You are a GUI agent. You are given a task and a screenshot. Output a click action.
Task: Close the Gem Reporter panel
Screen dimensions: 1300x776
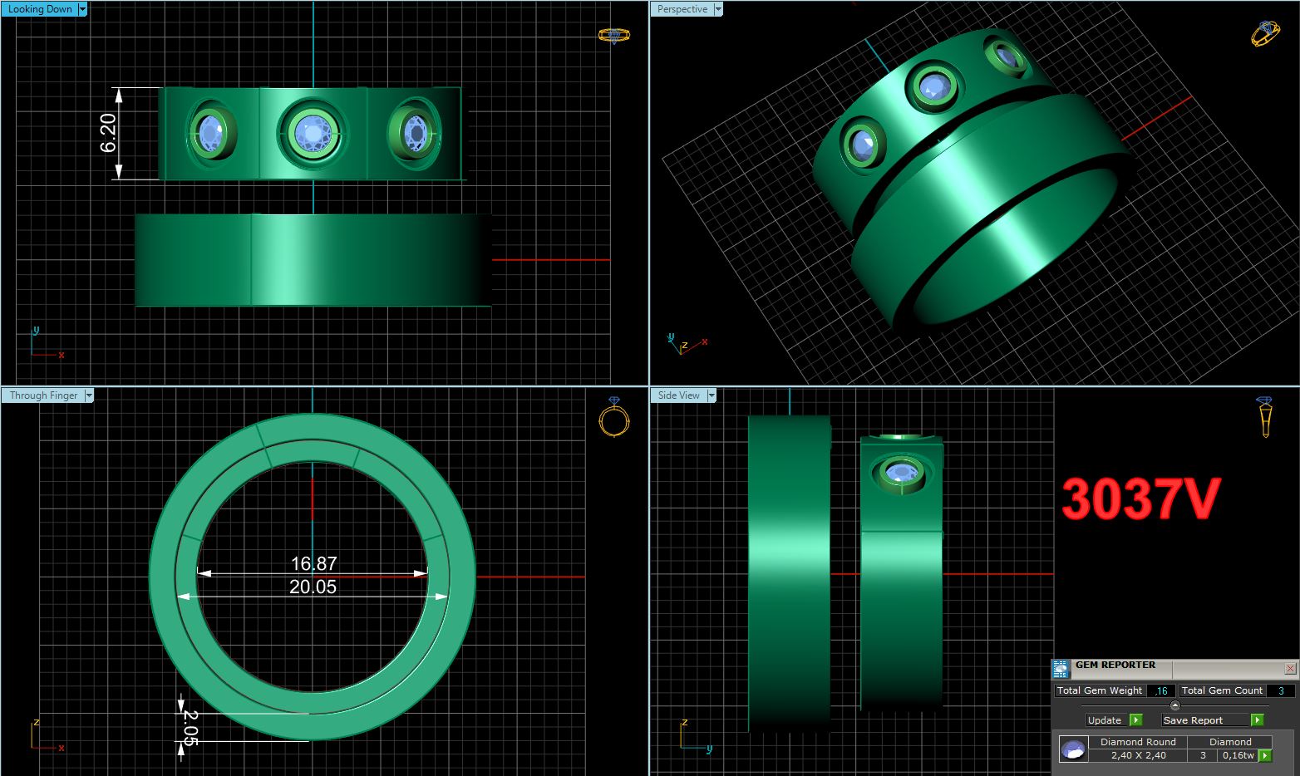1290,668
